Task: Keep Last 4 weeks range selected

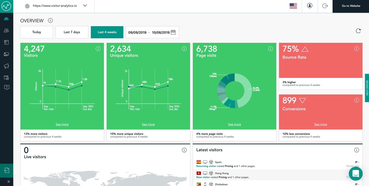Action: pos(107,32)
